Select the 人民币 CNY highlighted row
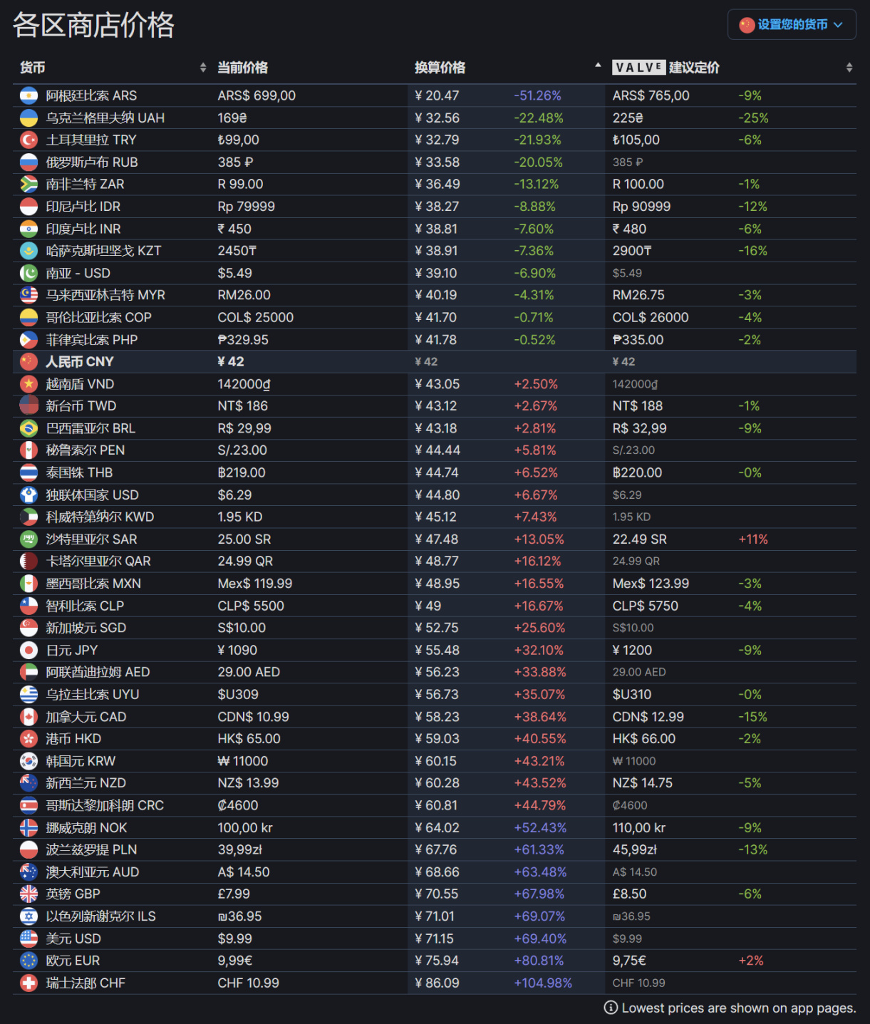 pyautogui.click(x=435, y=362)
